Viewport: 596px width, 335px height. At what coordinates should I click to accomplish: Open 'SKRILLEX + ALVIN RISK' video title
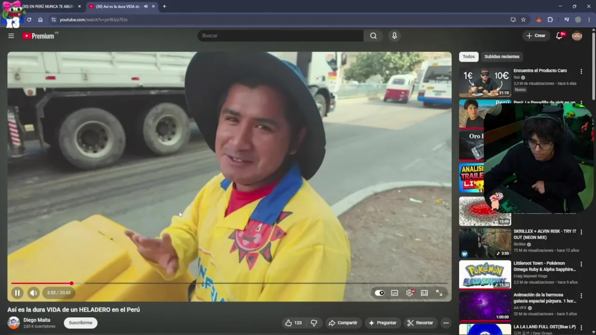(545, 234)
